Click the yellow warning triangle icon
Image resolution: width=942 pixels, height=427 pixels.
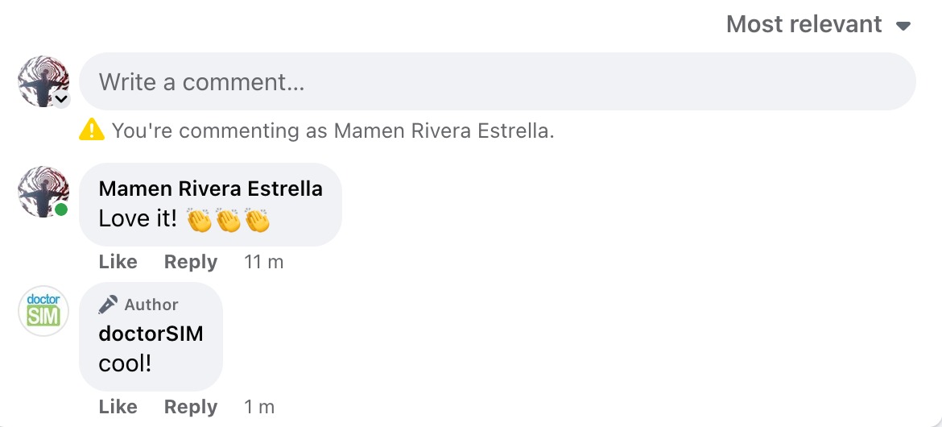point(92,130)
